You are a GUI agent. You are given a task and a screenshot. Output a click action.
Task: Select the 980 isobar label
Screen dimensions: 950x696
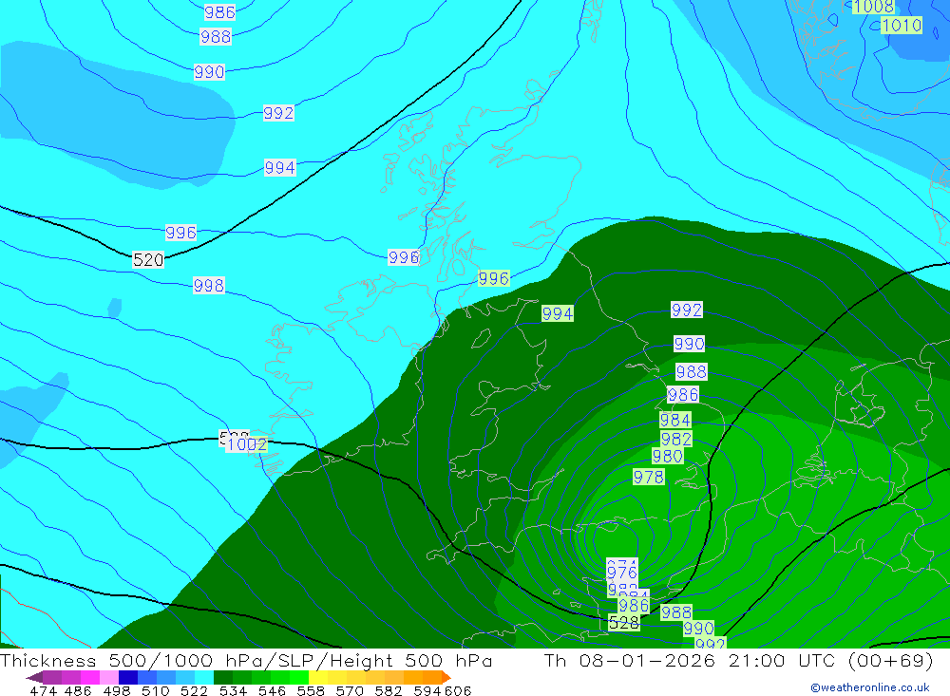pyautogui.click(x=668, y=456)
